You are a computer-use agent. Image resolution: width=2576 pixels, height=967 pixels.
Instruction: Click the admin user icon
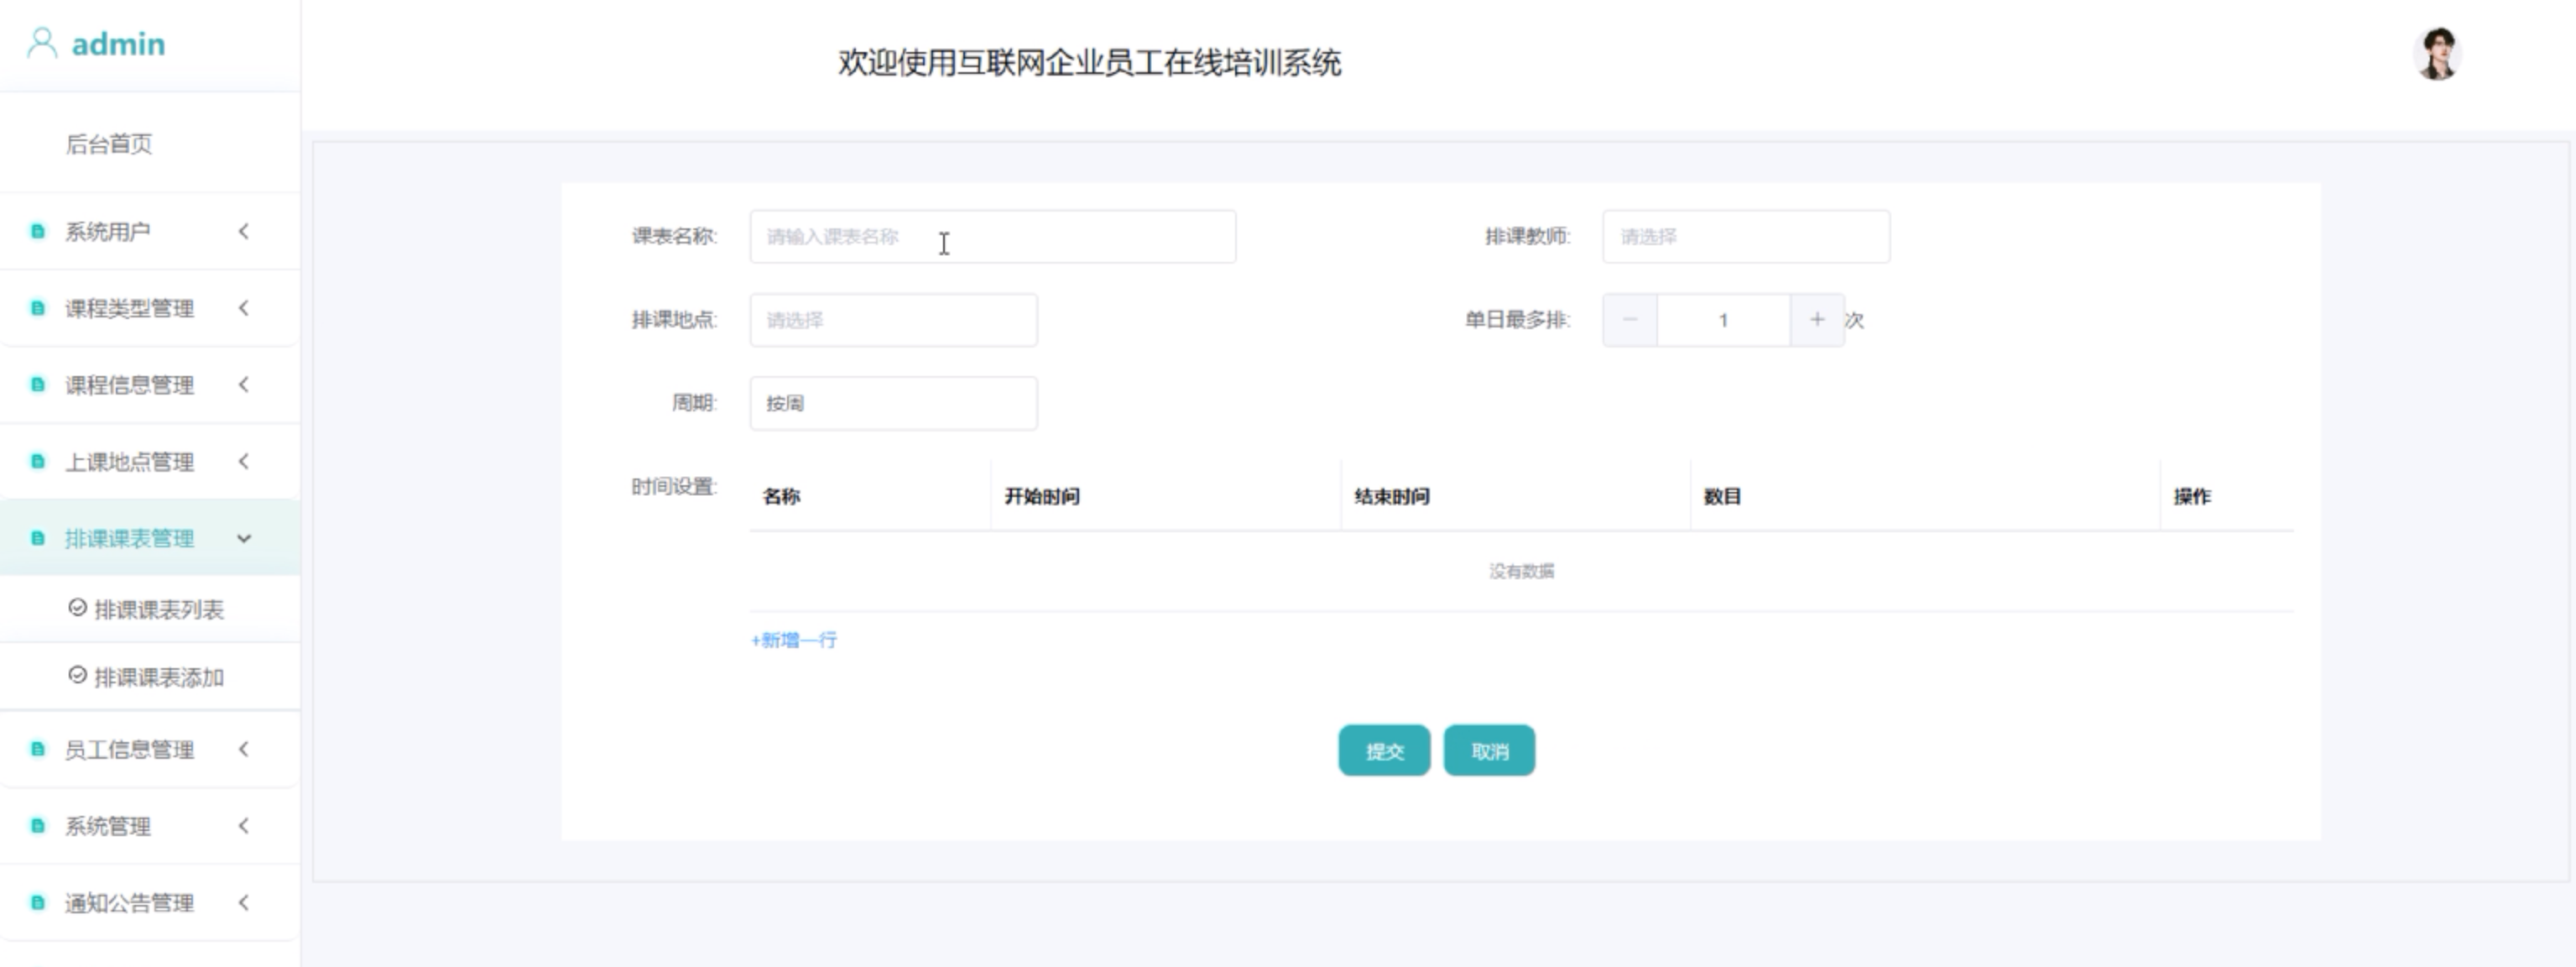pyautogui.click(x=41, y=43)
